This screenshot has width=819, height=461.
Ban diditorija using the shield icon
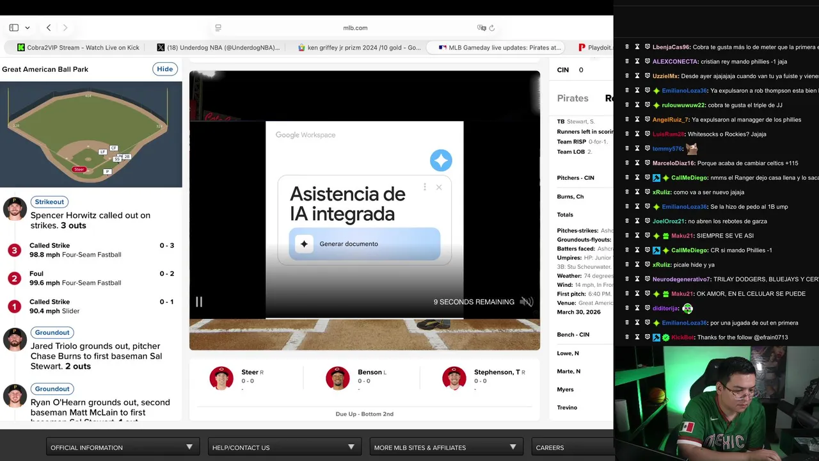[x=648, y=308]
